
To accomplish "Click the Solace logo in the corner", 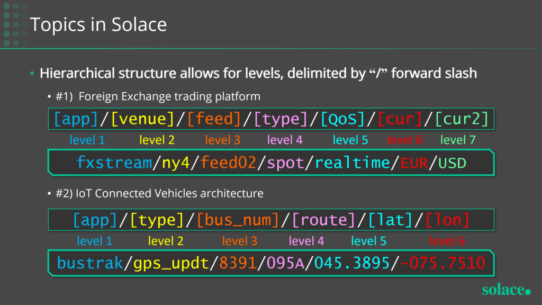I will pyautogui.click(x=507, y=290).
